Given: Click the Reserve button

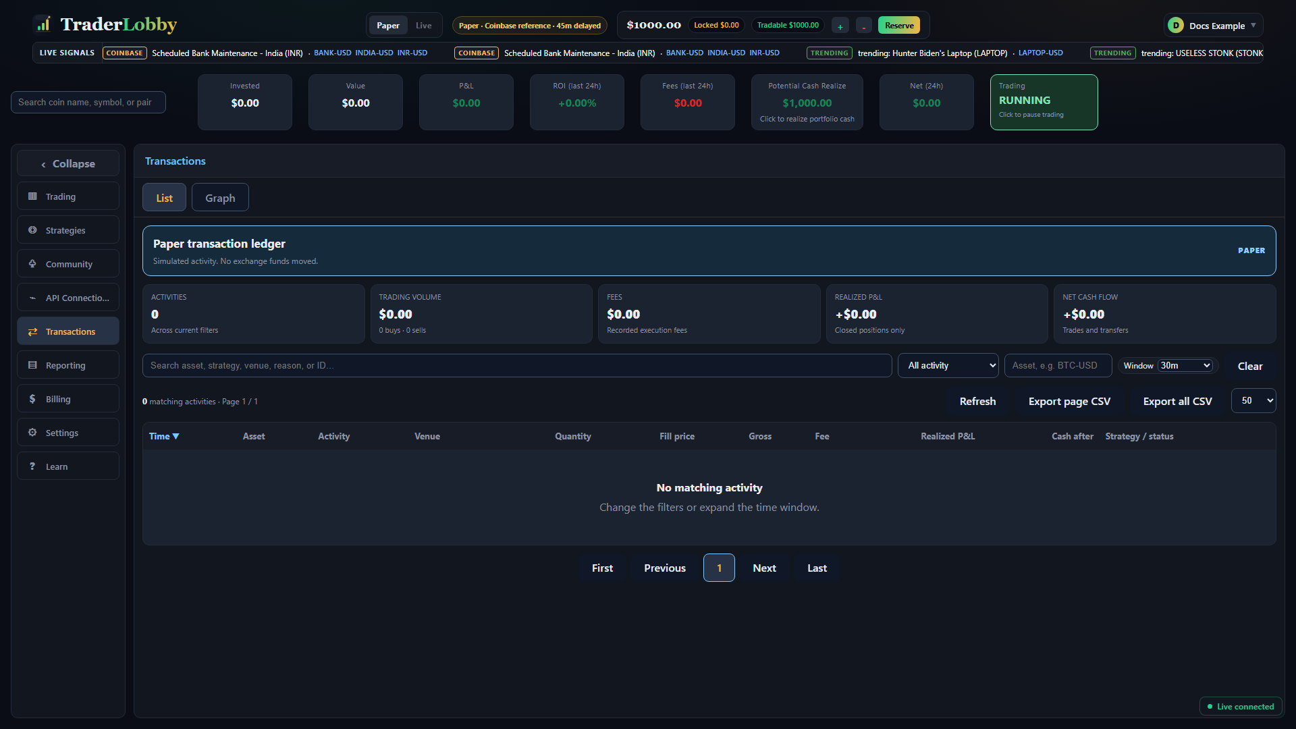Looking at the screenshot, I should 899,26.
